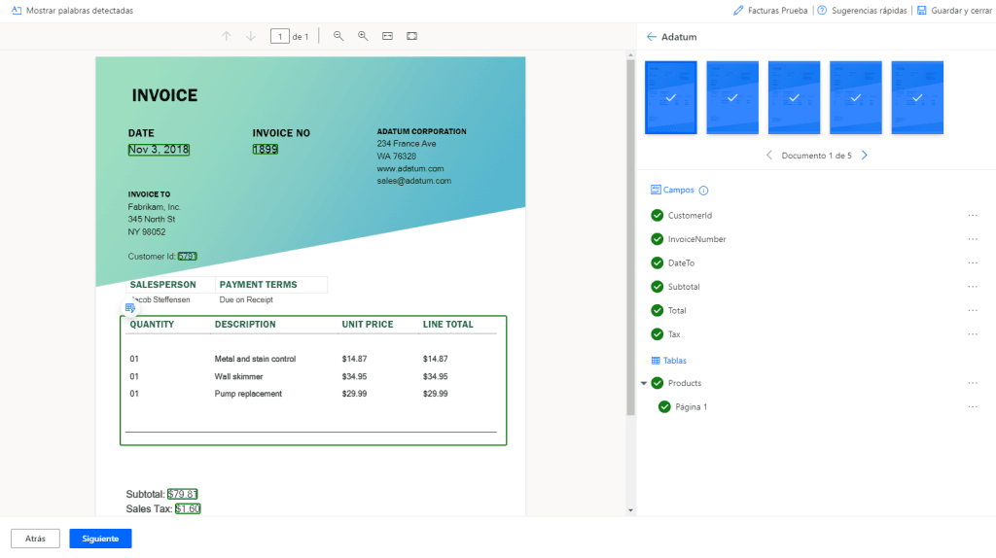Click the Campos section header
This screenshot has height=558, width=996.
673,190
